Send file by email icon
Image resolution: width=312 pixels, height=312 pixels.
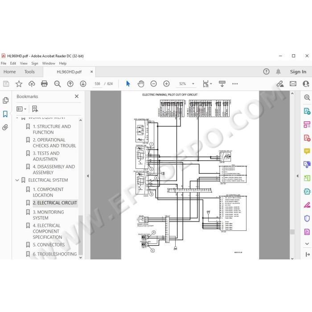(293, 84)
